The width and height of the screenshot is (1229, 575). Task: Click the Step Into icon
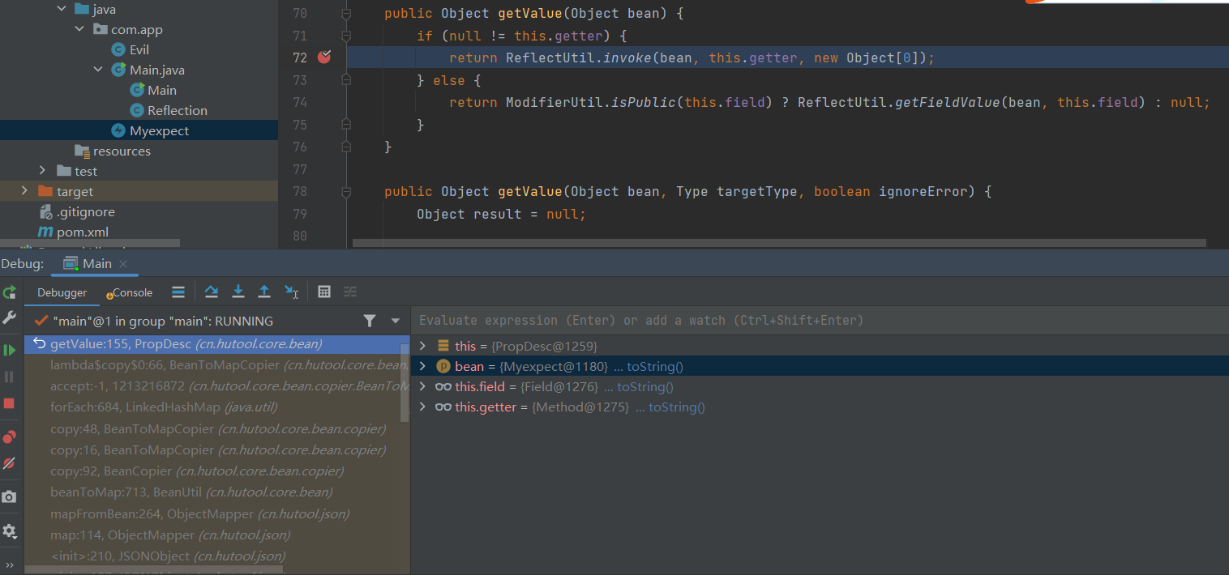tap(238, 292)
